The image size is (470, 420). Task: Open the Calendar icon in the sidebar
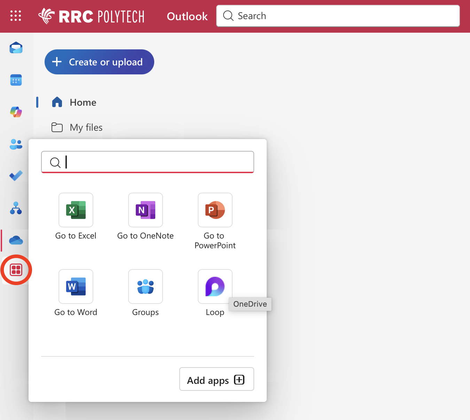[16, 80]
